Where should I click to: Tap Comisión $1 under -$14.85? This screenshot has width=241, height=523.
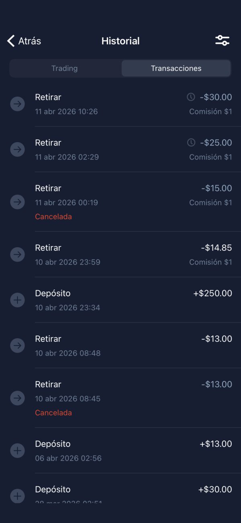tap(210, 262)
